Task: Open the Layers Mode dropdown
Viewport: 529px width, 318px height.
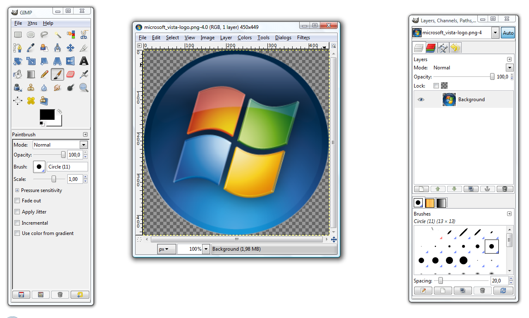Action: (x=509, y=68)
